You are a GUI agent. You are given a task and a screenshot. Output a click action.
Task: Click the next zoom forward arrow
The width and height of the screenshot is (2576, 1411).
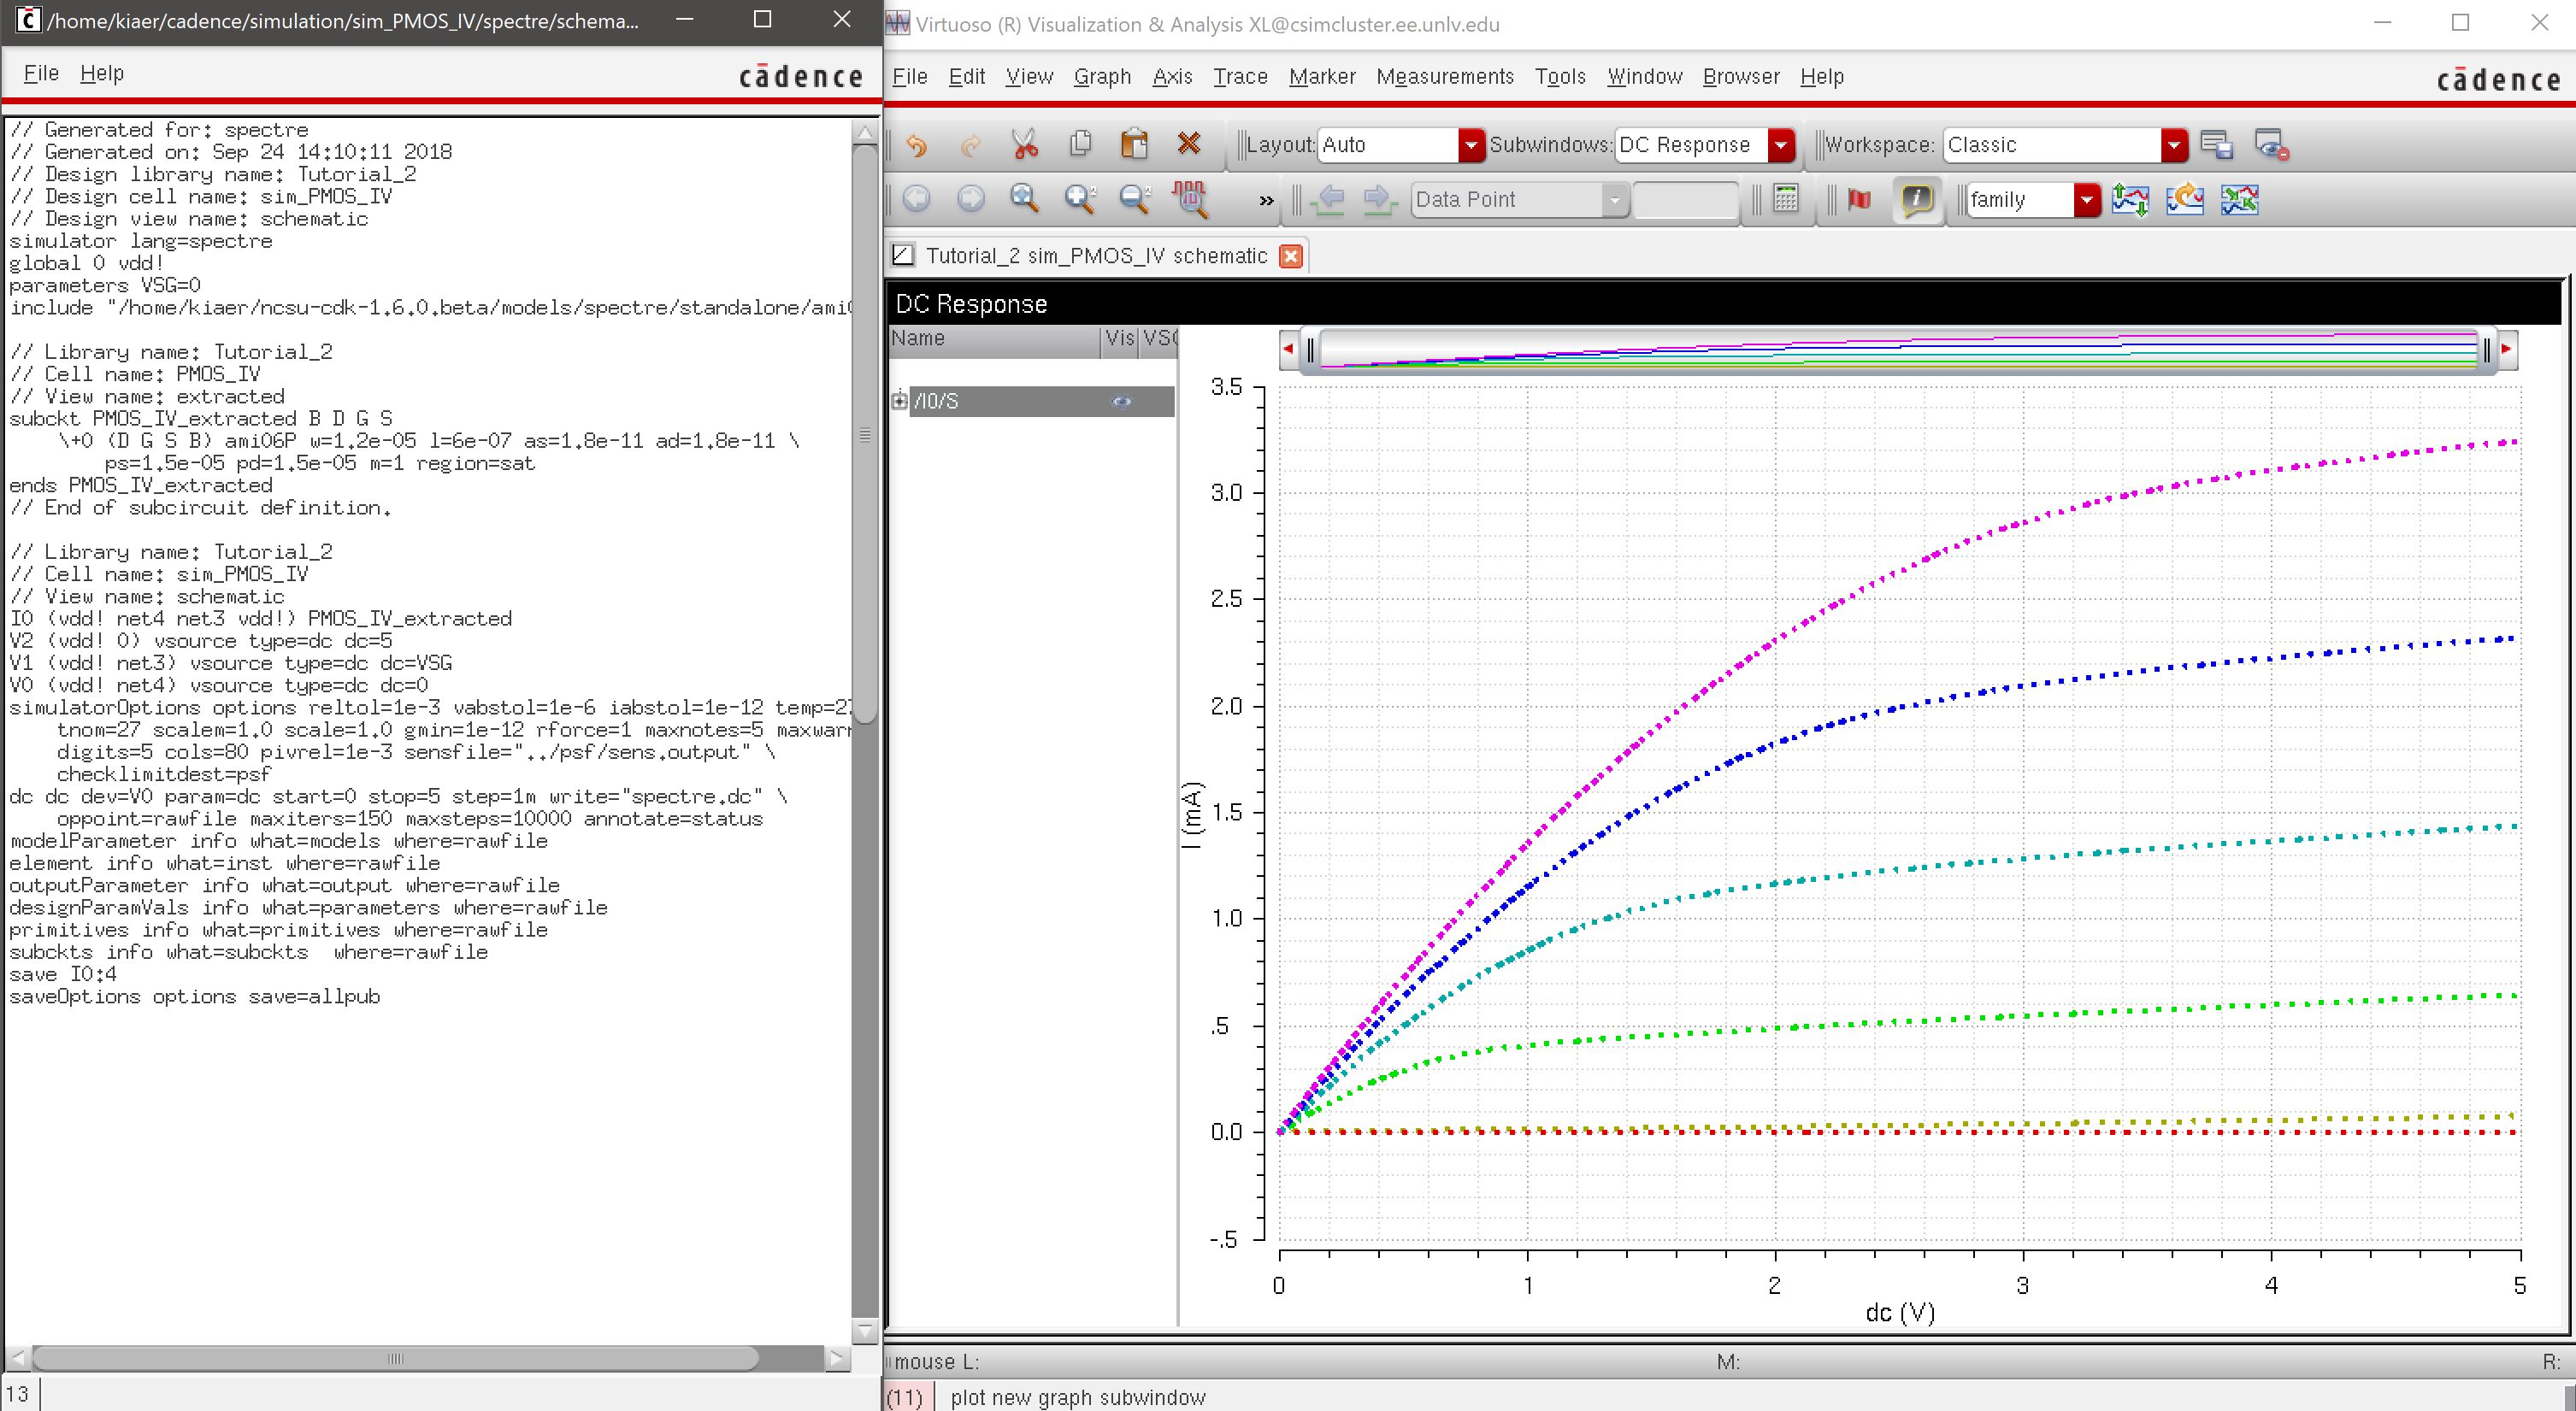(x=970, y=199)
